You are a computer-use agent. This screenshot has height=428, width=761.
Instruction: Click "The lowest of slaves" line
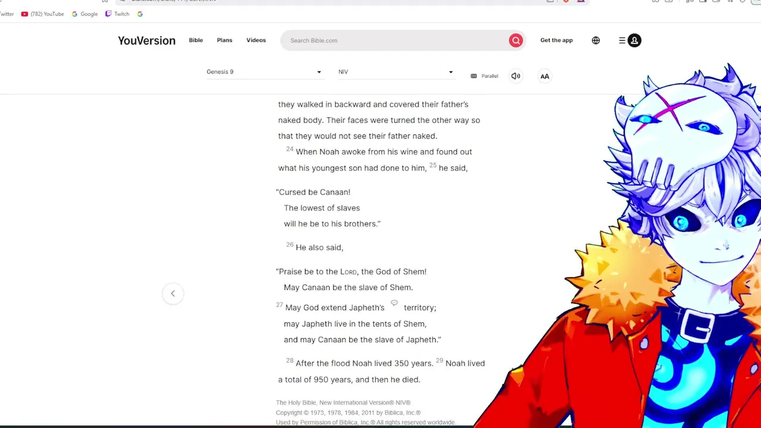(322, 208)
